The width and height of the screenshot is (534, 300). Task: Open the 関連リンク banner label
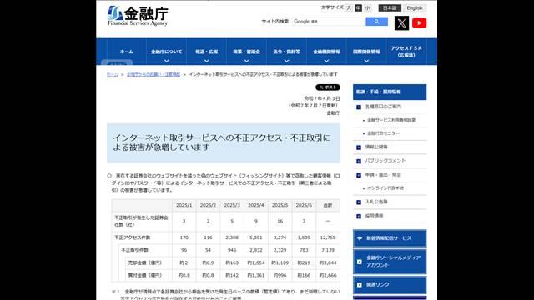378,285
